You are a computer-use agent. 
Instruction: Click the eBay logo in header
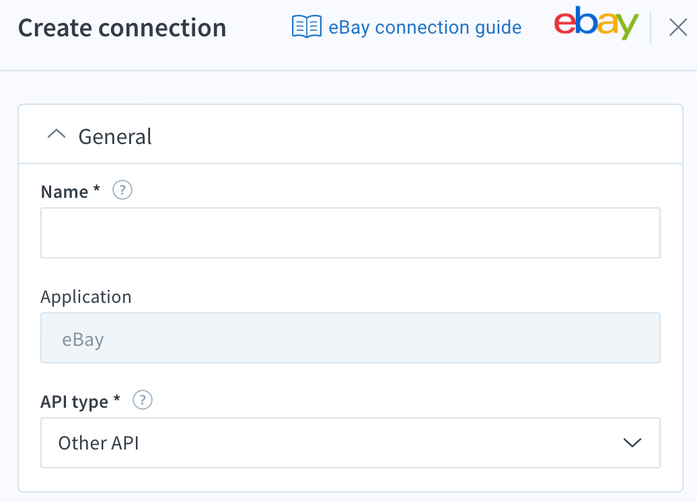tap(596, 23)
